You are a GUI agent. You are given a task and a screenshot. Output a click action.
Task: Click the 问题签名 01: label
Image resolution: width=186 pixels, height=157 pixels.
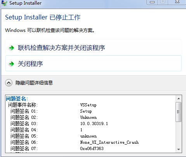(x=24, y=111)
